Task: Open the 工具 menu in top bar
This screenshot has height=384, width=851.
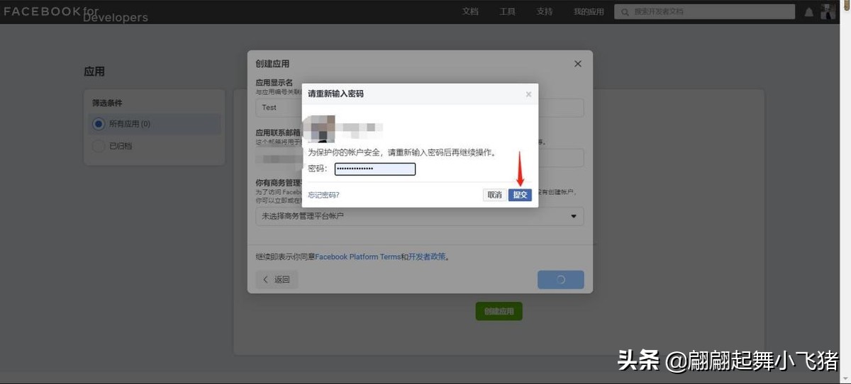Action: point(508,11)
